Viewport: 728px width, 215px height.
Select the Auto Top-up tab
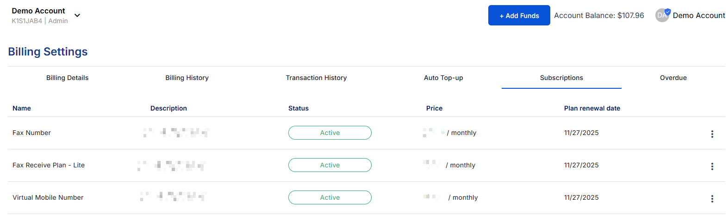tap(443, 78)
